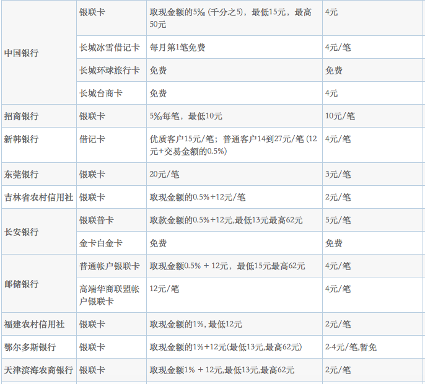Select the 高端华商联盟帐户银联卡 card name
The image size is (425, 384).
pos(109,295)
